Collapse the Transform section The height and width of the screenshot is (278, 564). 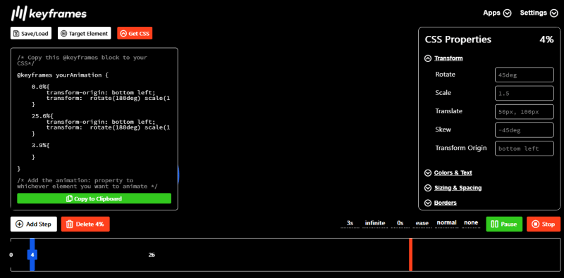coord(443,58)
